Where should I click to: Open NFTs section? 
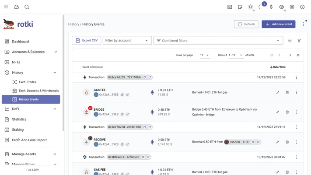point(31,62)
